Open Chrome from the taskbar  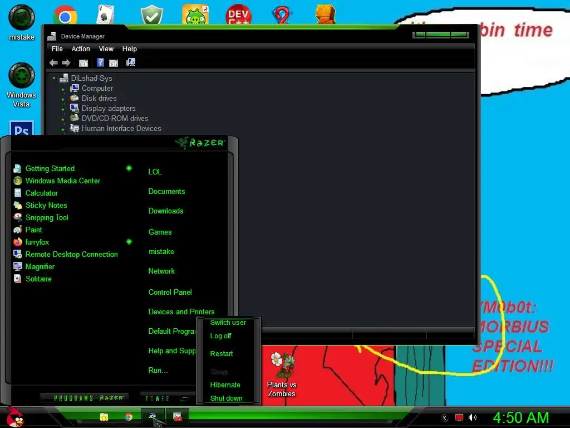click(129, 417)
